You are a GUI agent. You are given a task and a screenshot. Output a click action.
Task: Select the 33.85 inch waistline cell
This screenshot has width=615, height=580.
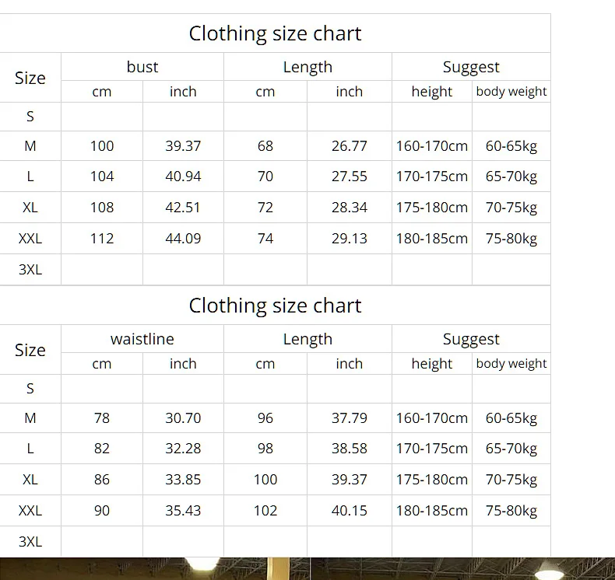[183, 480]
